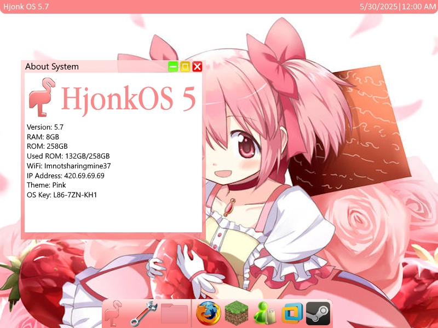
Task: Maximize the About System window
Action: (x=185, y=67)
